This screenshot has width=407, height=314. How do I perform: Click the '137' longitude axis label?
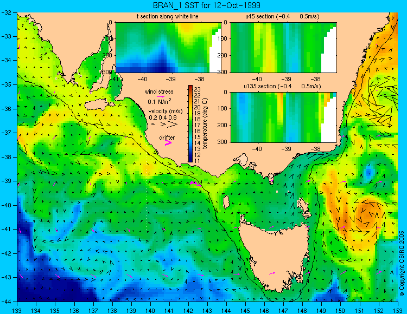coord(93,310)
